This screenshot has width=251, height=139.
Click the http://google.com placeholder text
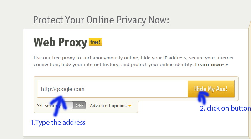(63, 89)
